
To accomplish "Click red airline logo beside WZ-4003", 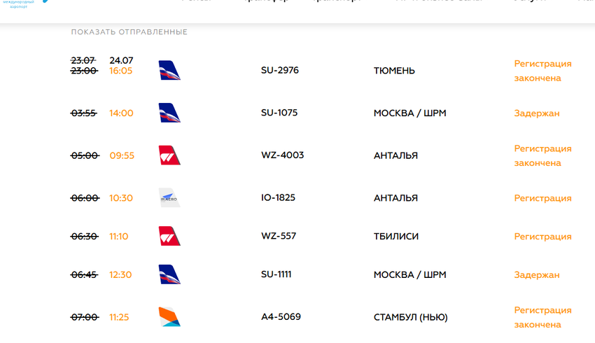I will pos(169,155).
